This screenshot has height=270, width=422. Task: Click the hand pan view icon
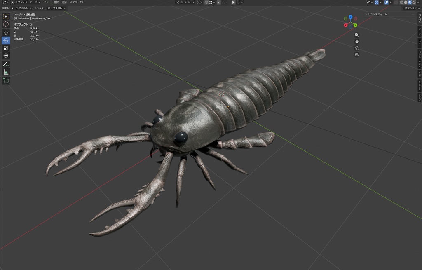coord(356,42)
